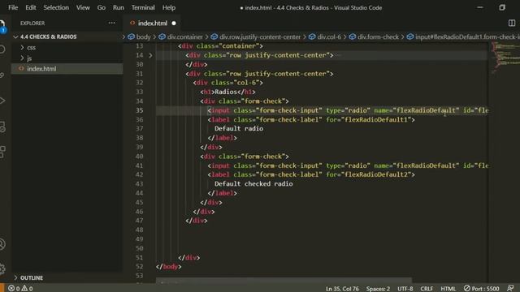The height and width of the screenshot is (292, 520).
Task: Open the Accounts icon in activity bar
Action: click(2, 244)
